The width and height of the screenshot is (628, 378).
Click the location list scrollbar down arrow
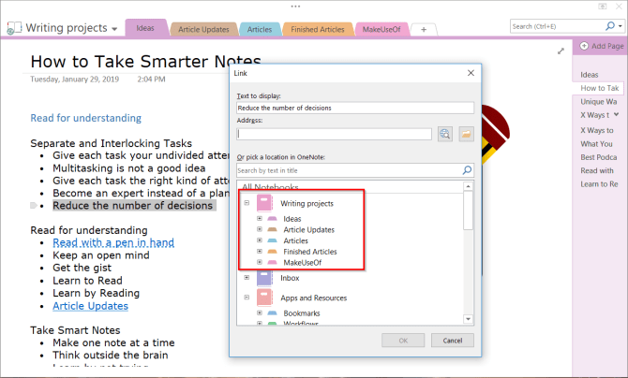[x=469, y=321]
